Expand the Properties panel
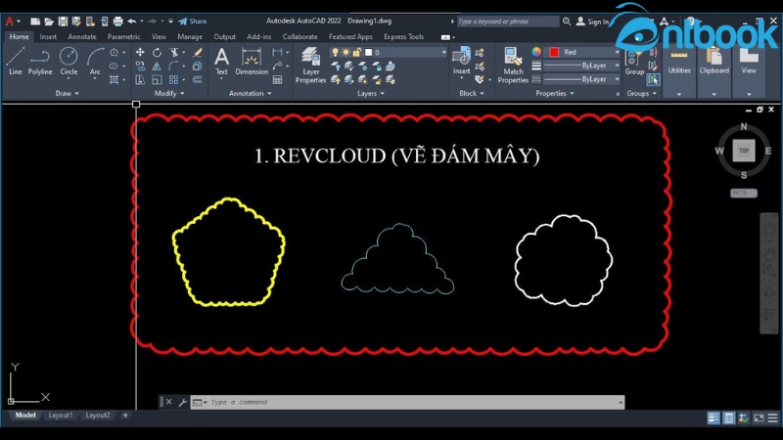 point(554,93)
